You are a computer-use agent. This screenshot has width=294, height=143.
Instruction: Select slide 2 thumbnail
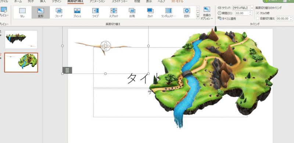(x=21, y=62)
